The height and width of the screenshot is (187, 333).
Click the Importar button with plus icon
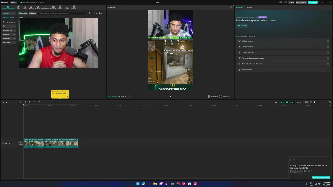23,13
